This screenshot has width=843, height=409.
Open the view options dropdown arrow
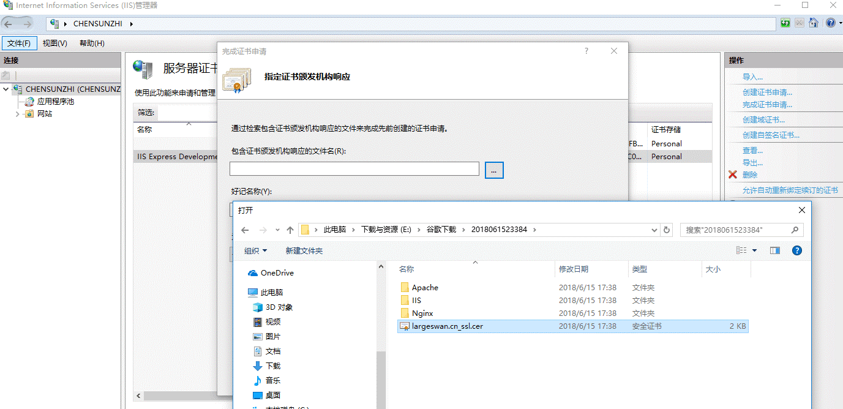[754, 250]
